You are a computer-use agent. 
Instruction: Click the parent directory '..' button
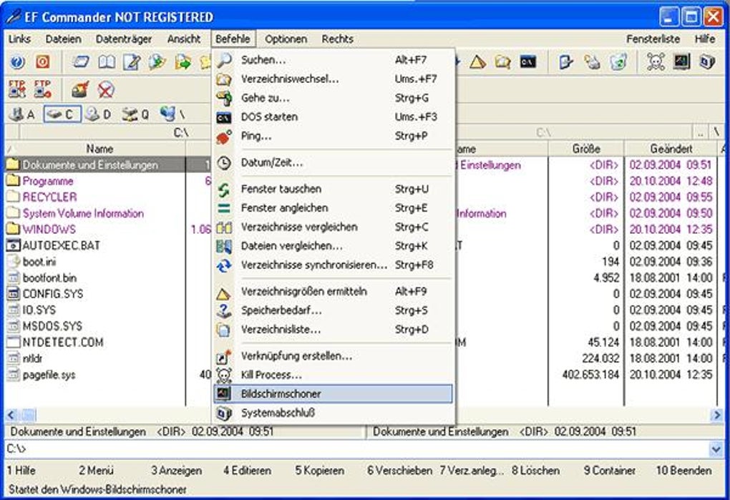tap(700, 132)
